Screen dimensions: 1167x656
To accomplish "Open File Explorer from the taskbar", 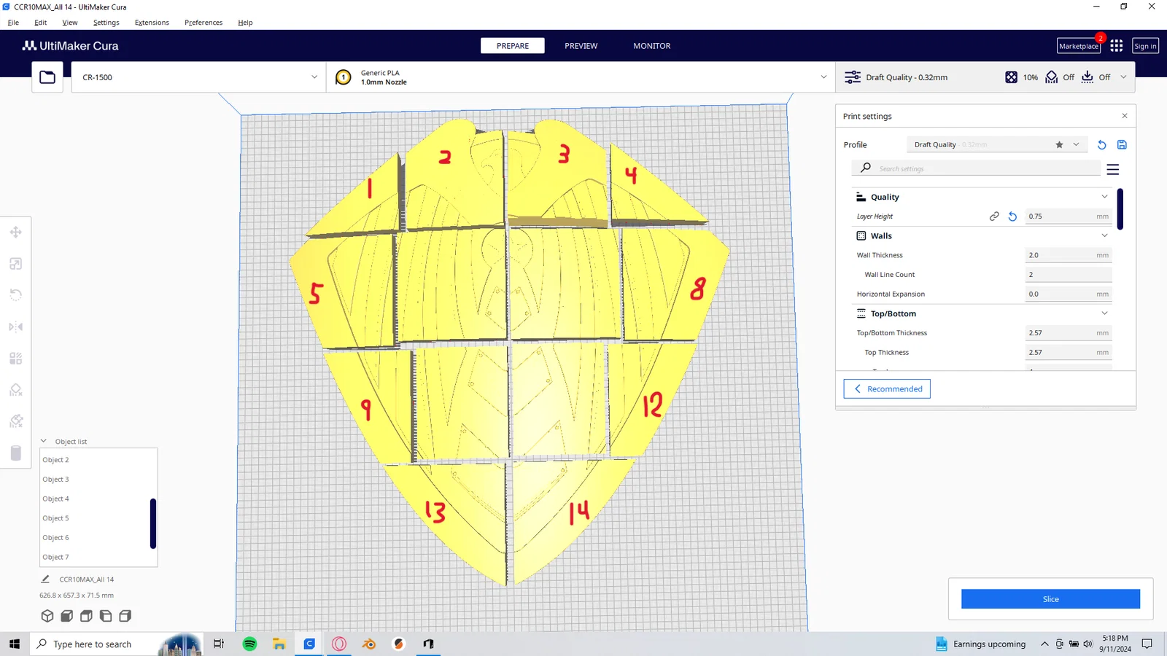I will [279, 644].
